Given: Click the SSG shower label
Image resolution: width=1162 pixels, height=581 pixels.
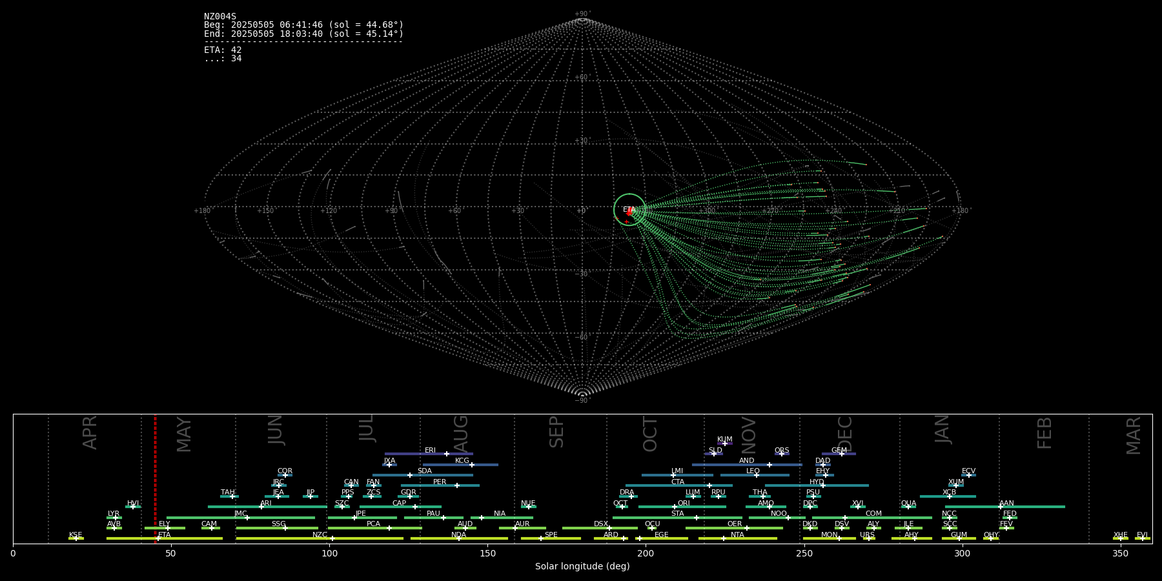Looking at the screenshot, I should coord(278,524).
